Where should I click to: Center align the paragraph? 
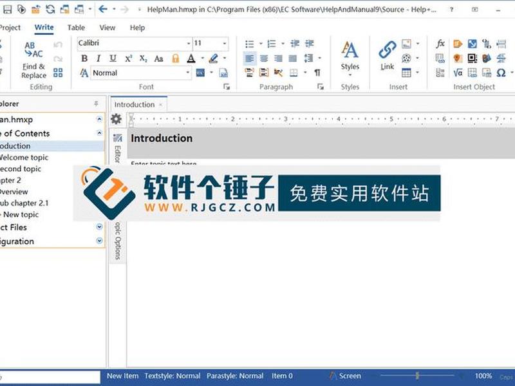pos(264,59)
